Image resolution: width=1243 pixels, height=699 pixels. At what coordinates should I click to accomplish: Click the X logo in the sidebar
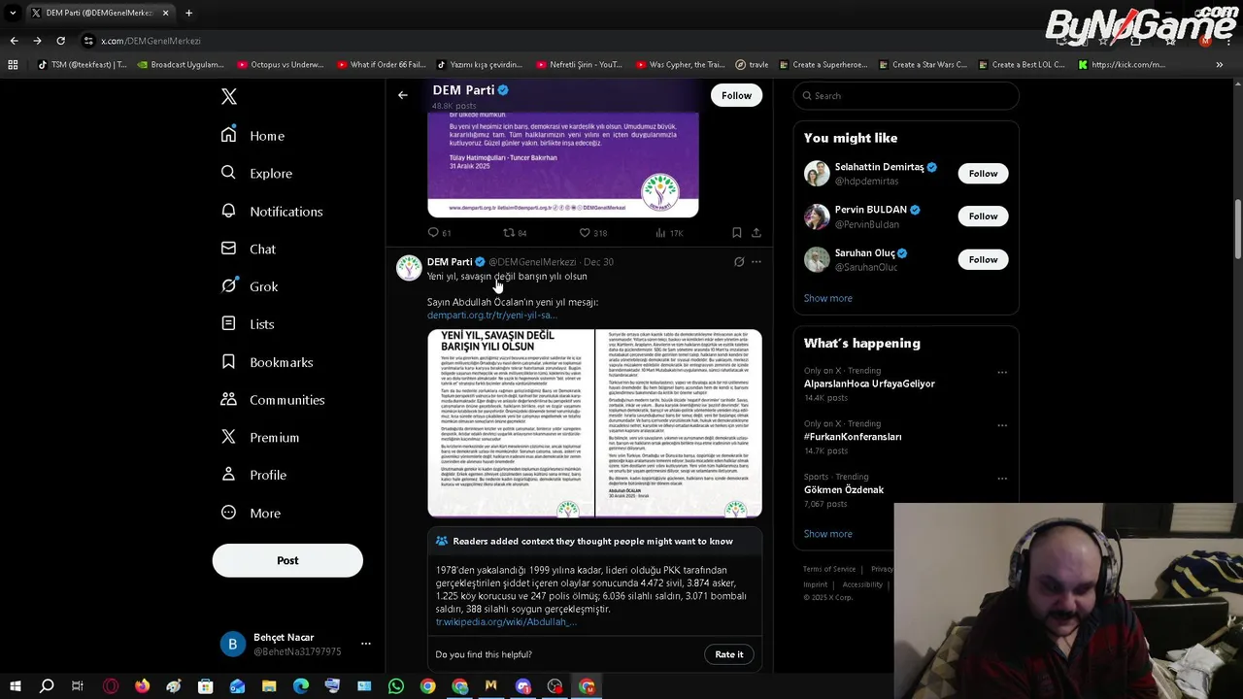click(x=229, y=96)
